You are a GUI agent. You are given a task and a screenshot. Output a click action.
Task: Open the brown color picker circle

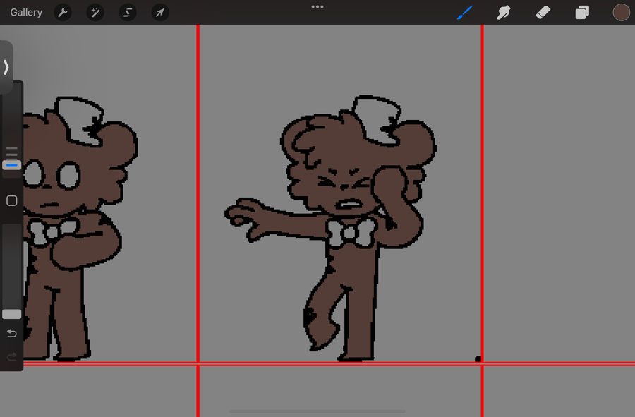coord(621,13)
